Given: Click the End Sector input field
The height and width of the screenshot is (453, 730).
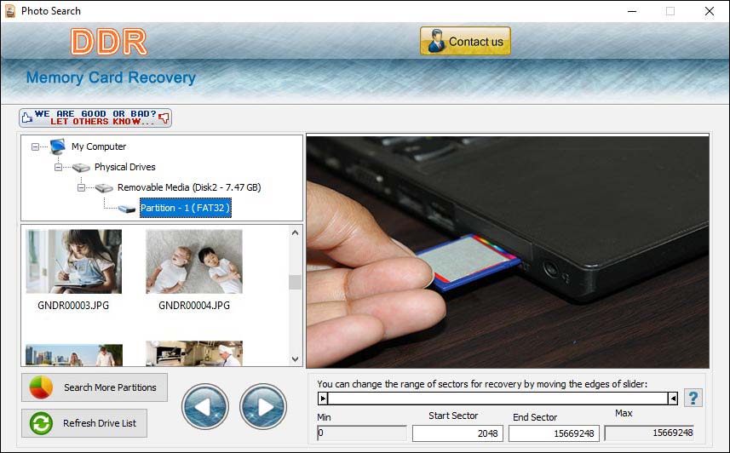Looking at the screenshot, I should 554,433.
